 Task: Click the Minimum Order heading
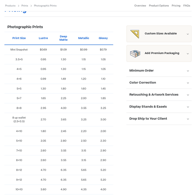click(141, 70)
